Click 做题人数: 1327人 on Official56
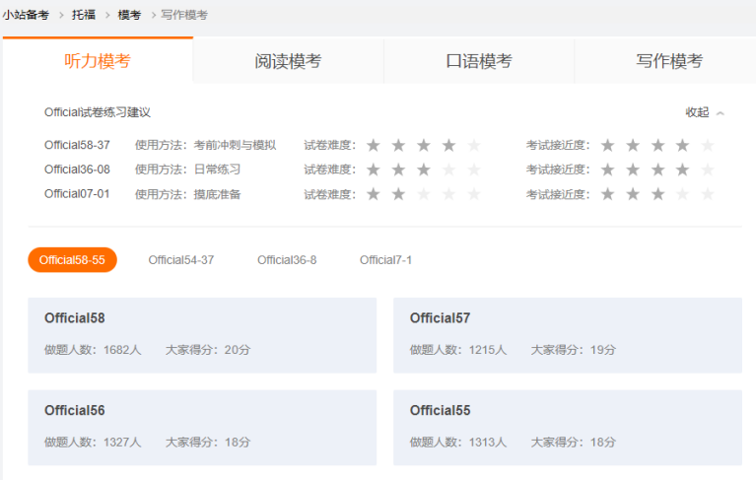756x480 pixels. pos(93,442)
